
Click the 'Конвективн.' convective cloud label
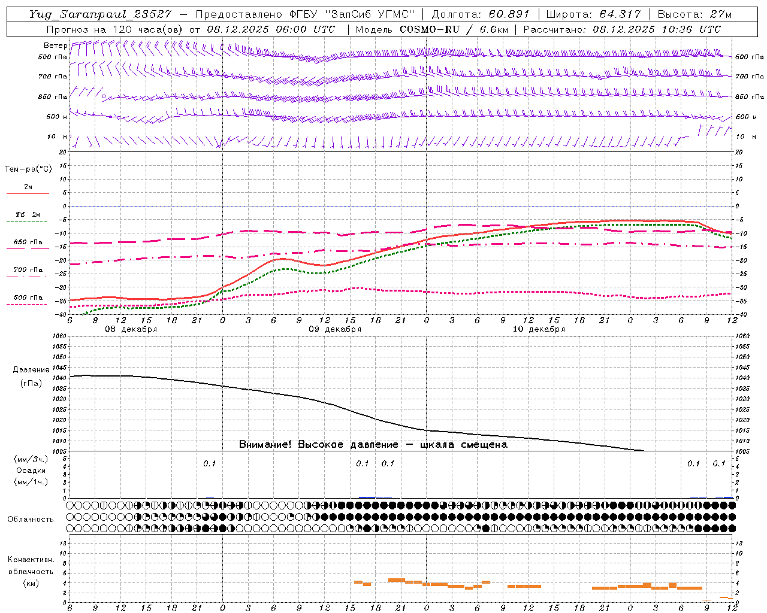click(x=31, y=559)
